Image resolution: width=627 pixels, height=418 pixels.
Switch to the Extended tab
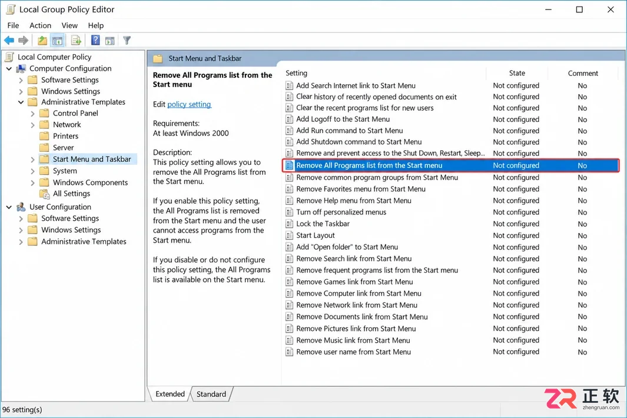click(170, 394)
